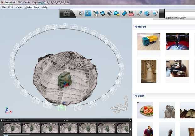Click the filmstrip right scroll arrow
The image size is (195, 136).
click(x=131, y=129)
